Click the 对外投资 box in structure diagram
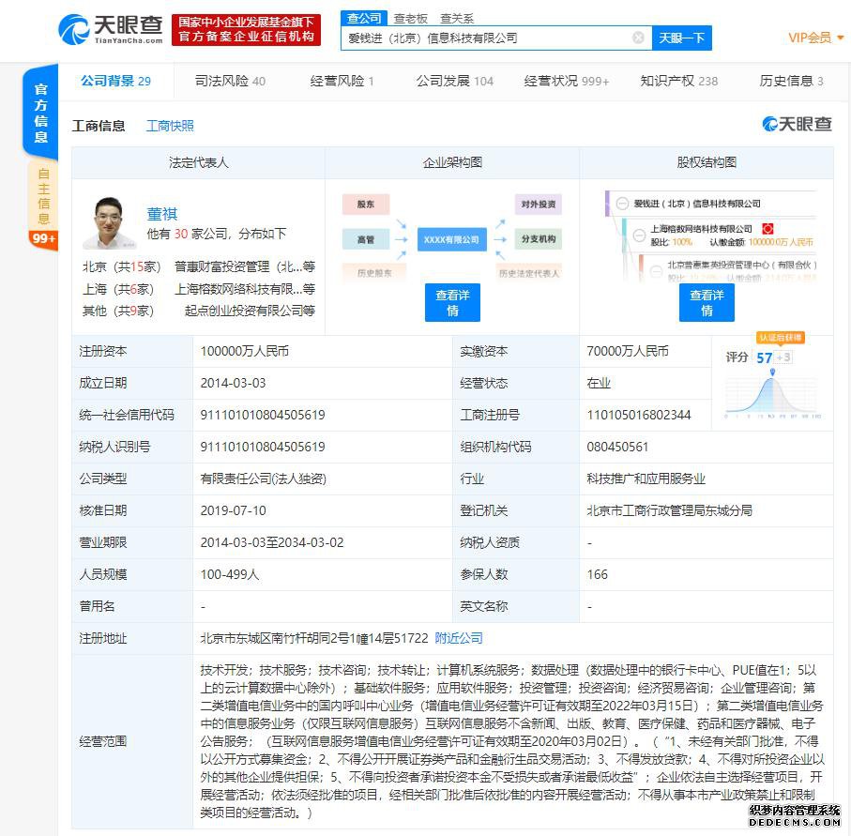This screenshot has height=836, width=851. point(538,205)
